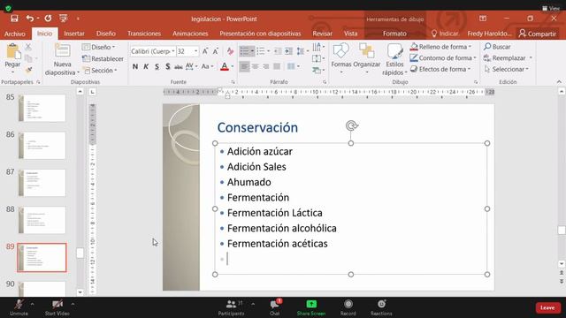Expand the Diseño layout dropdown
Viewport: 566px width, 318px height.
(98, 47)
